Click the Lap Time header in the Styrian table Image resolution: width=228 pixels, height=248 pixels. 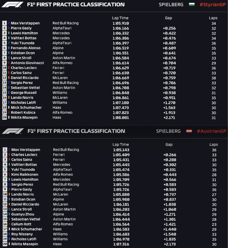[120, 18]
